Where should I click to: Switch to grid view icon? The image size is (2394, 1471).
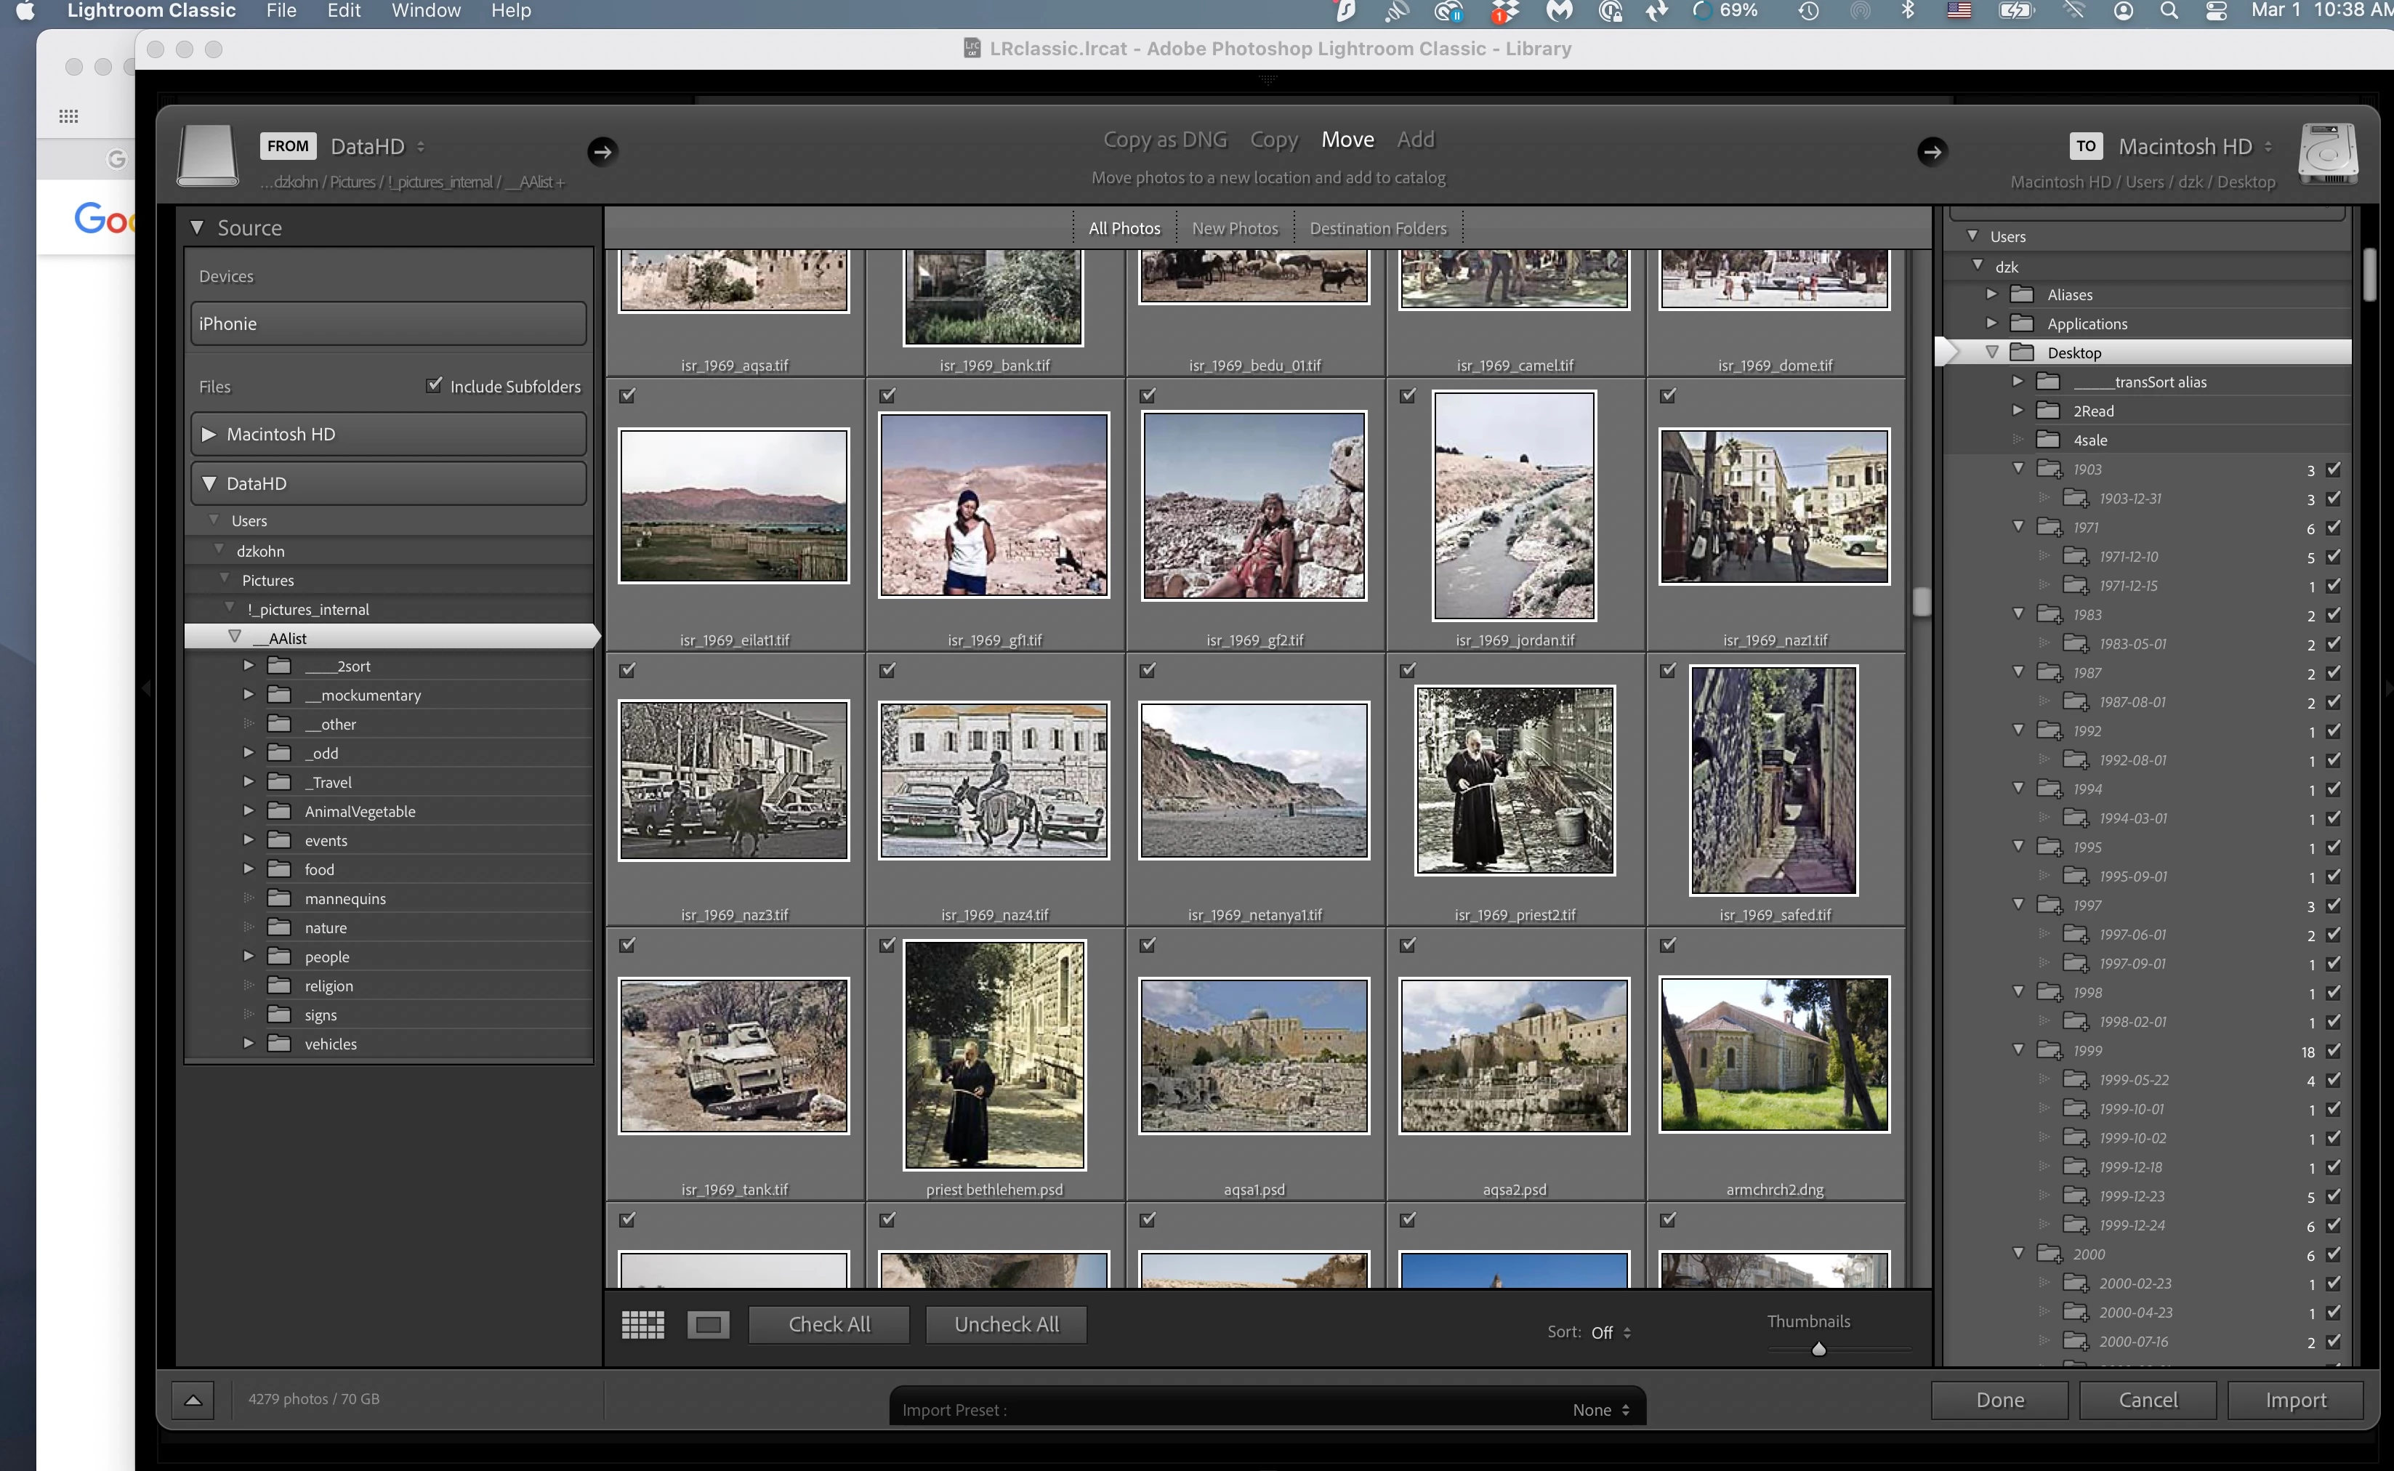coord(642,1324)
